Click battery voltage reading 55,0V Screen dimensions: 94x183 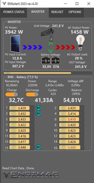point(47,67)
